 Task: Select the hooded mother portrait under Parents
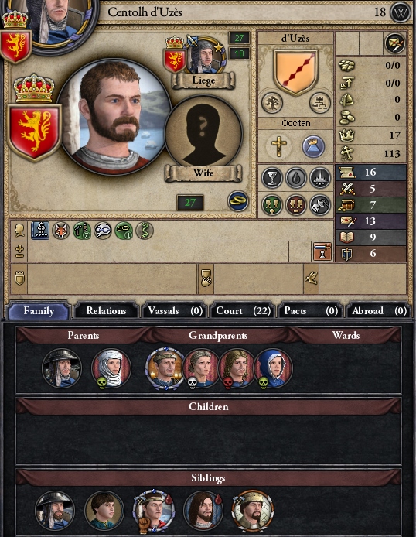pos(111,368)
